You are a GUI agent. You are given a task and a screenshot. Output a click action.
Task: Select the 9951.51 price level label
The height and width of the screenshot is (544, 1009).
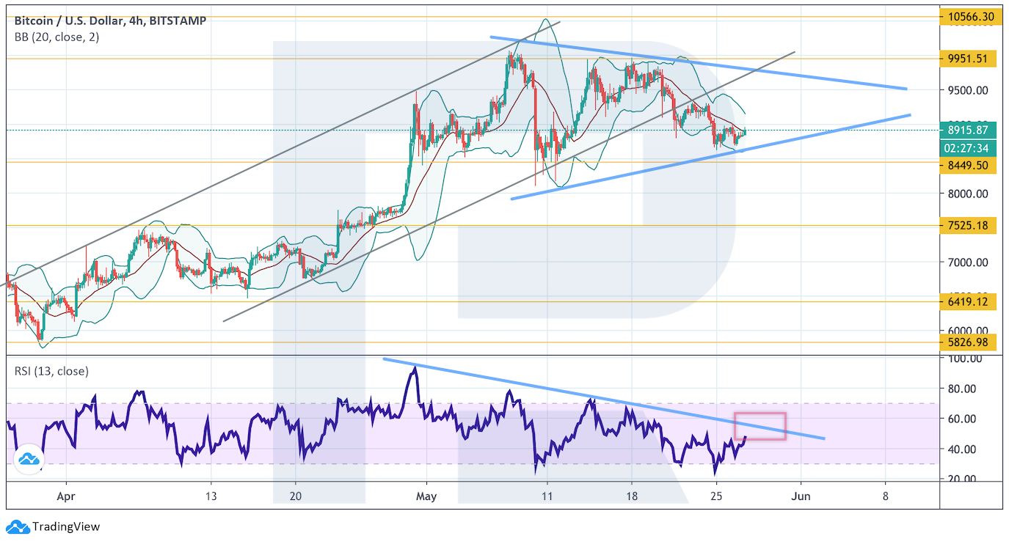(x=969, y=59)
